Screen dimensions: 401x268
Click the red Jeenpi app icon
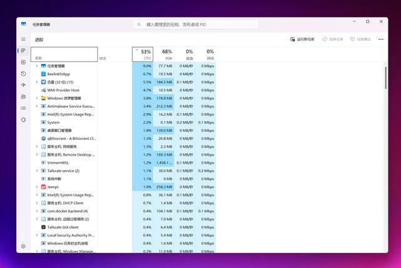43,187
